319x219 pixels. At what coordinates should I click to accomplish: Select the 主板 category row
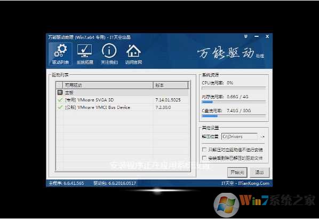(x=122, y=92)
